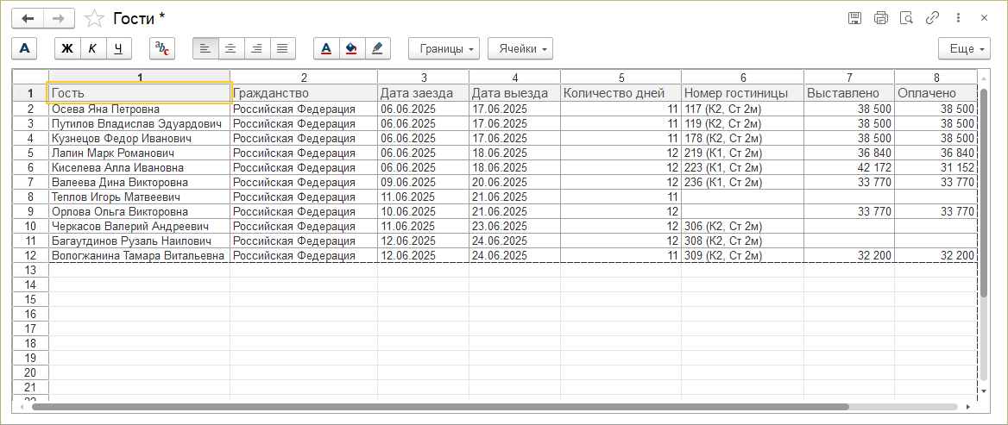The height and width of the screenshot is (425, 1008).
Task: Center the cell text horizontally
Action: click(x=230, y=48)
